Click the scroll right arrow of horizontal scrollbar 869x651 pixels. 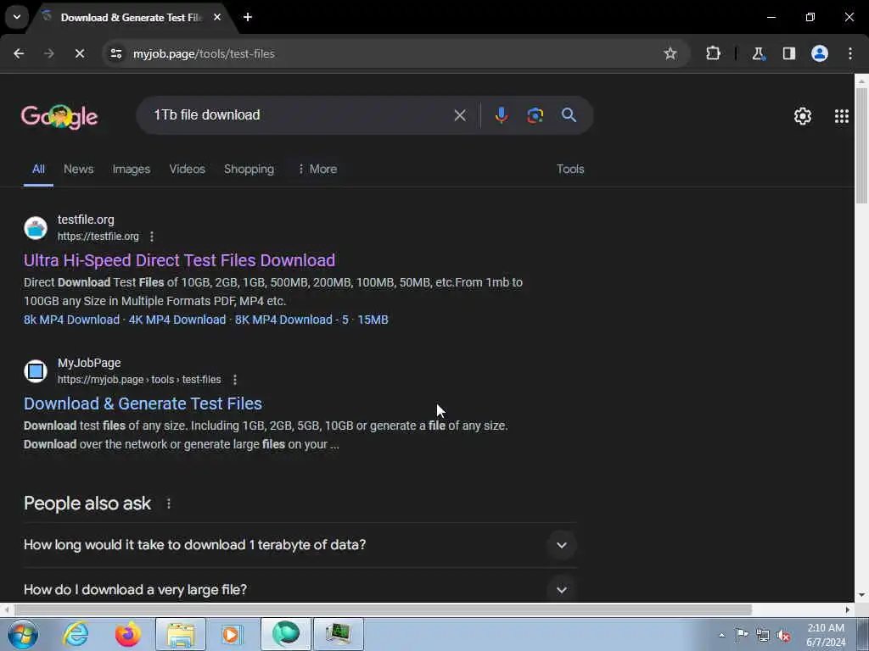[x=848, y=609]
